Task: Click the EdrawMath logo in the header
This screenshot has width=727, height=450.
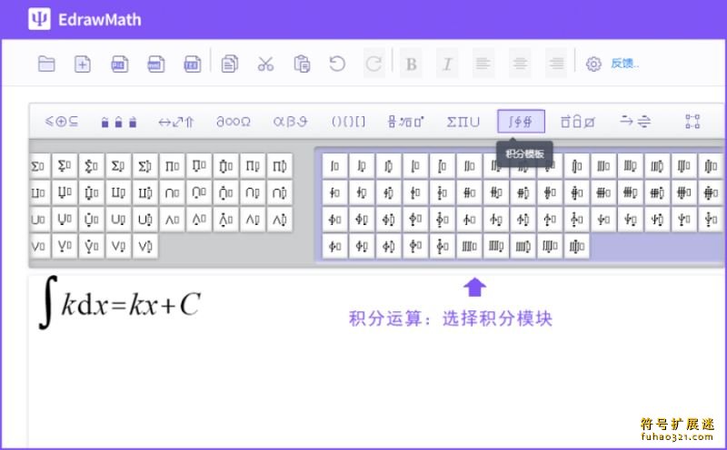Action: pyautogui.click(x=85, y=19)
